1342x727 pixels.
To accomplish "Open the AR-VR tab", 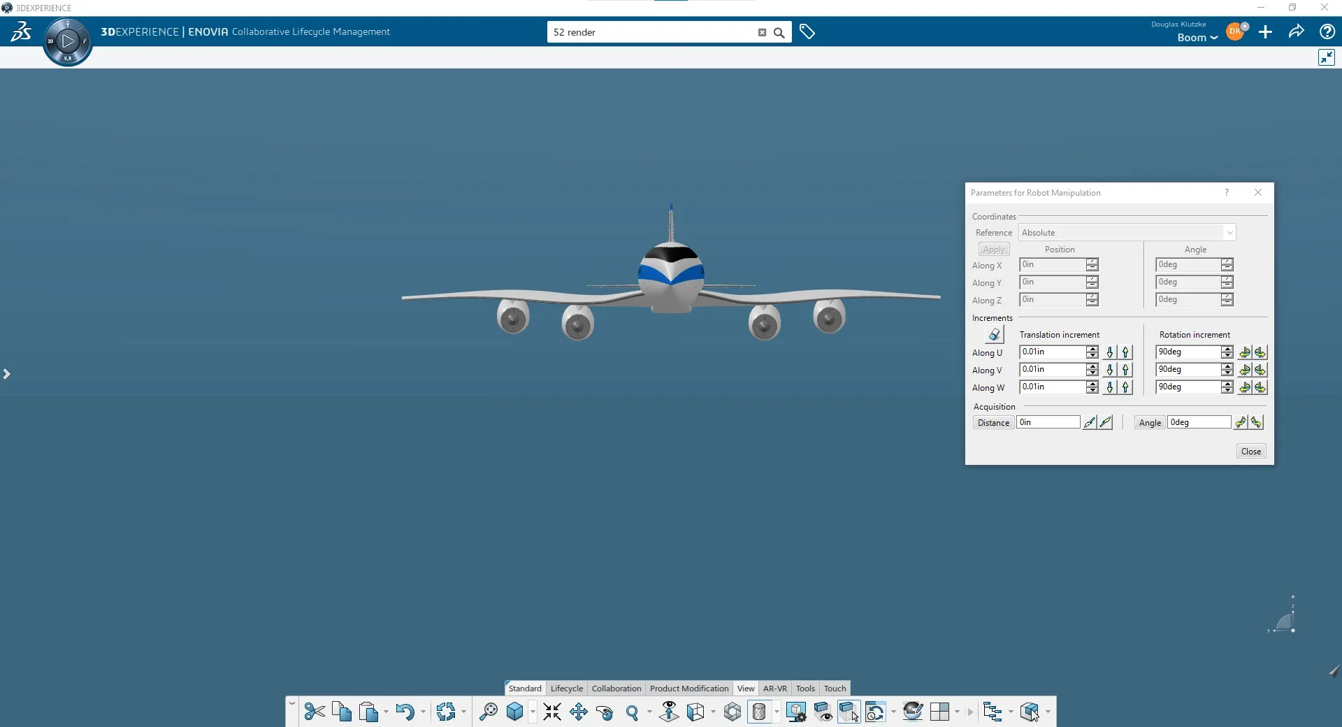I will (774, 688).
